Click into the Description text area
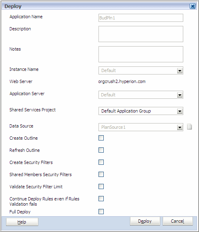Viewport: 199px width, 232px height. [141, 34]
